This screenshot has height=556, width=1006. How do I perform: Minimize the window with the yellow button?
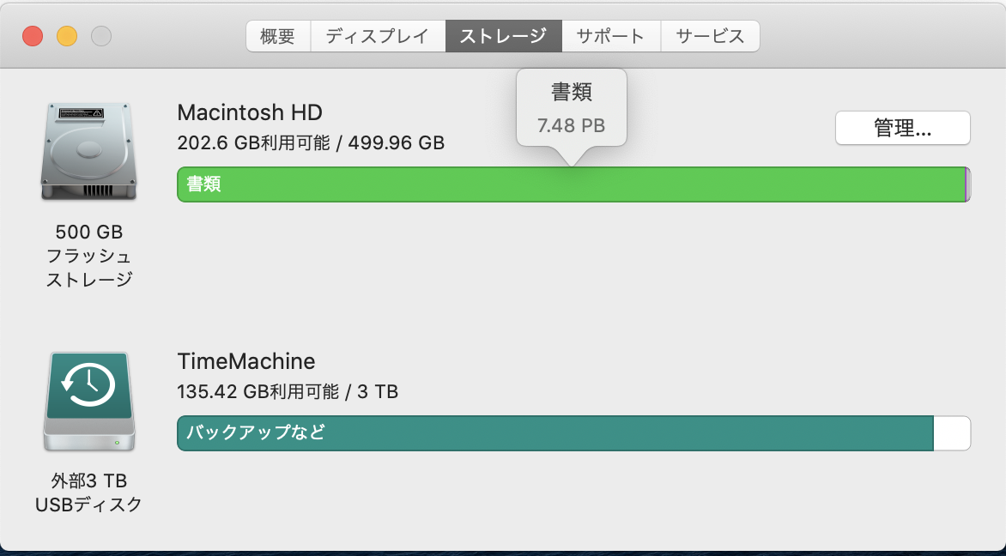tap(67, 36)
